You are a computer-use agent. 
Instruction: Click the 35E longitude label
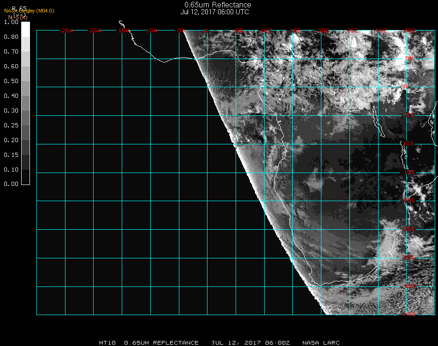click(x=410, y=30)
